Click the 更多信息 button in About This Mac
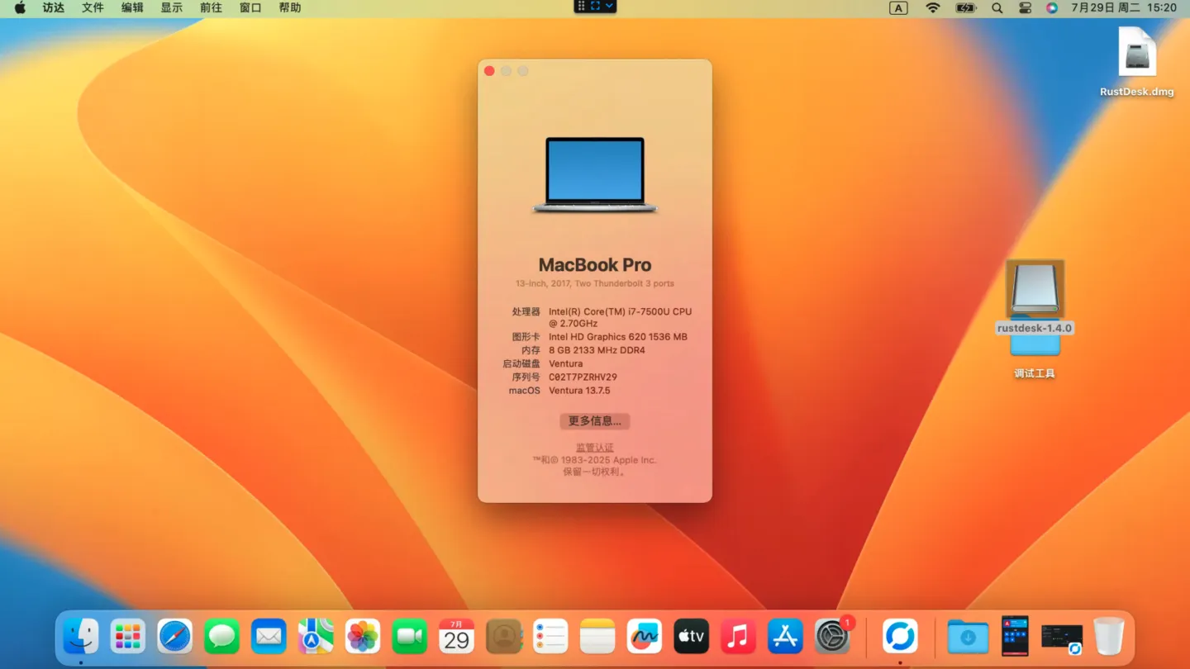 tap(594, 421)
